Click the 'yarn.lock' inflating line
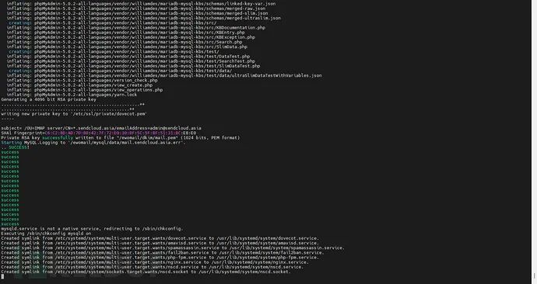 (x=72, y=95)
